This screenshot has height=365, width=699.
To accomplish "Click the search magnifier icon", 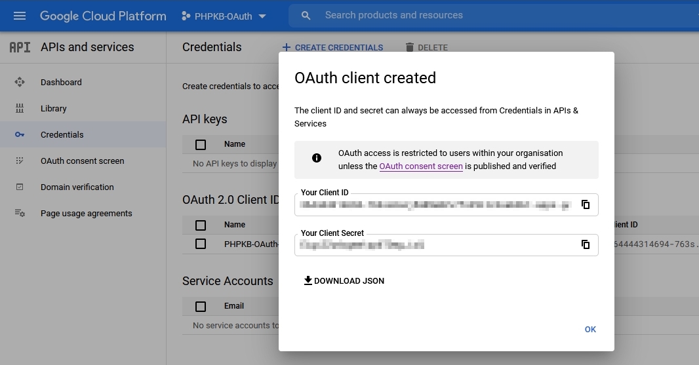I will [306, 16].
